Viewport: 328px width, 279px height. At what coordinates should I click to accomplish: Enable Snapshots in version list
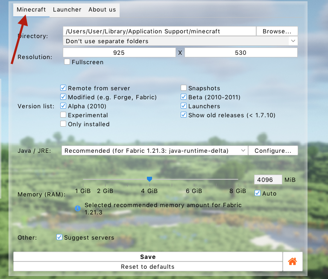pos(184,88)
